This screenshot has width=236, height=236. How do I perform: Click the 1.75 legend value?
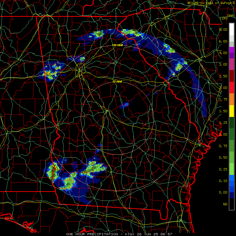pyautogui.click(x=223, y=99)
